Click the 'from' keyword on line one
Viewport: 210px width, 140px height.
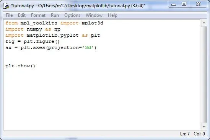pos(11,23)
